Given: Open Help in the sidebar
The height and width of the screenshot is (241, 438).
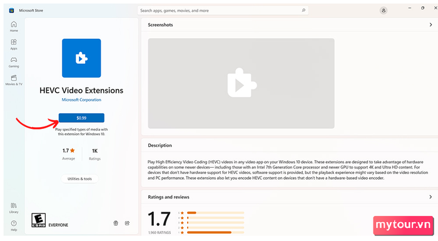Looking at the screenshot, I should pyautogui.click(x=14, y=225).
